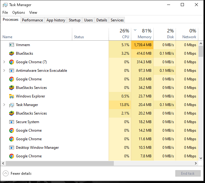Switch to the Services tab
The image size is (205, 183).
[117, 20]
